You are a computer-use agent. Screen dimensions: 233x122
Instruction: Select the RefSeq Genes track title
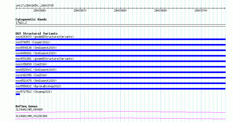(x=26, y=106)
